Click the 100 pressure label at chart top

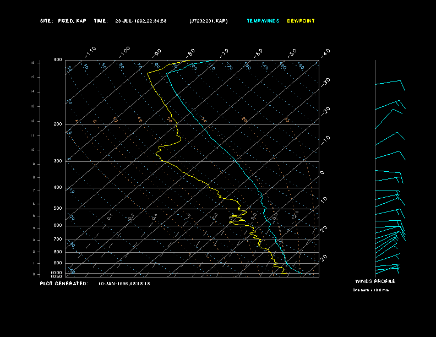(58, 59)
